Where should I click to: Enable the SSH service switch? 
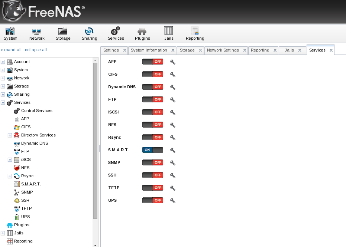153,175
